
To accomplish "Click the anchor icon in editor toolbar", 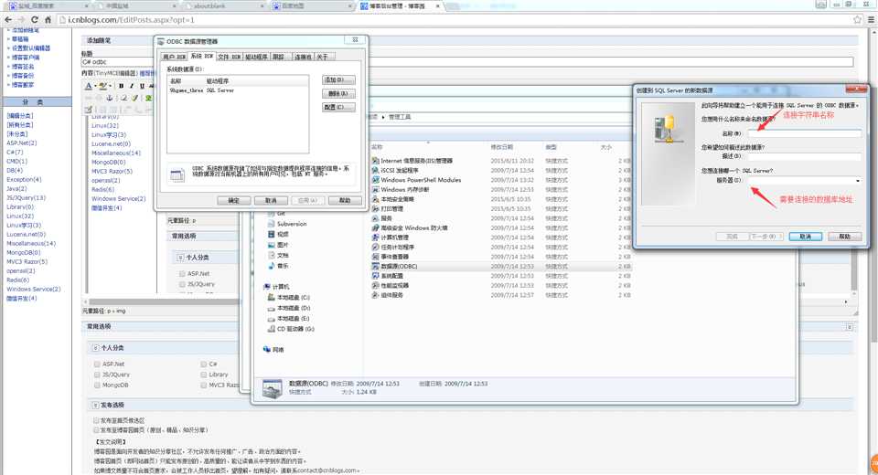I will pos(110,98).
